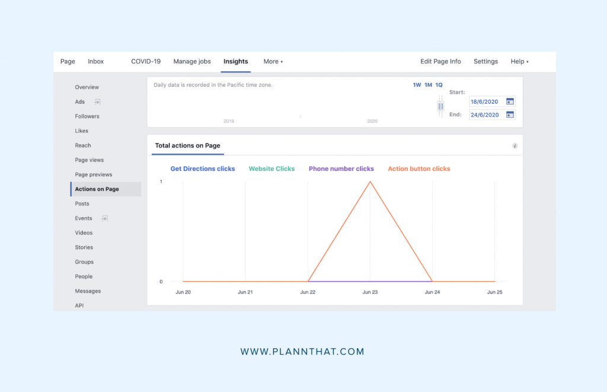This screenshot has width=607, height=392.
Task: Open Likes in the sidebar
Action: pos(81,131)
